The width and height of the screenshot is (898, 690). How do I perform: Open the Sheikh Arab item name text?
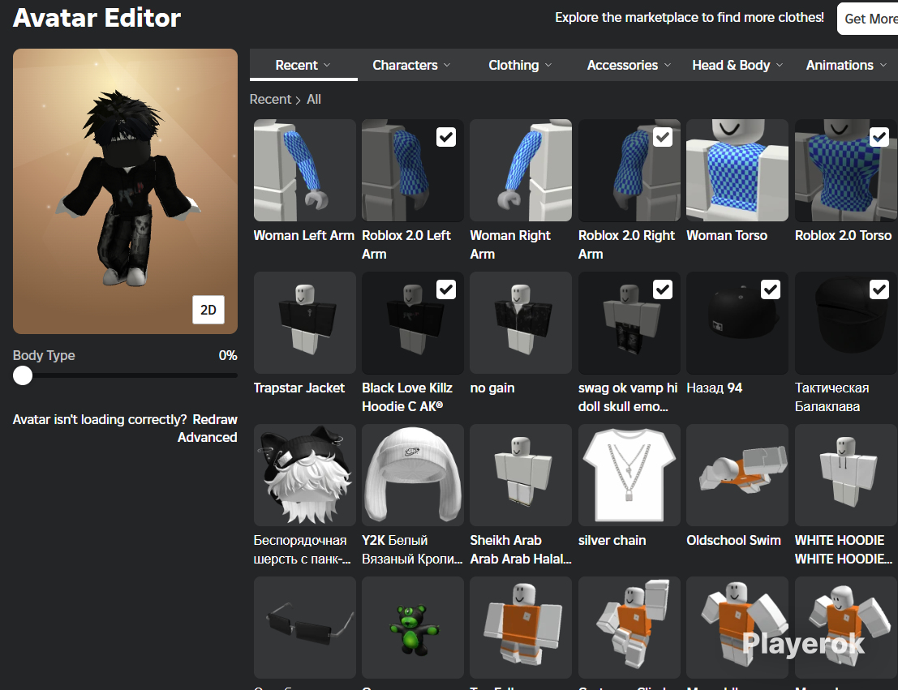click(x=521, y=549)
